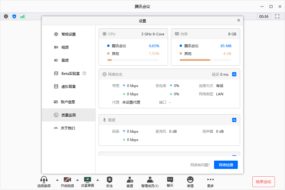Open 更多 options menu
The image size is (285, 190).
click(x=210, y=182)
